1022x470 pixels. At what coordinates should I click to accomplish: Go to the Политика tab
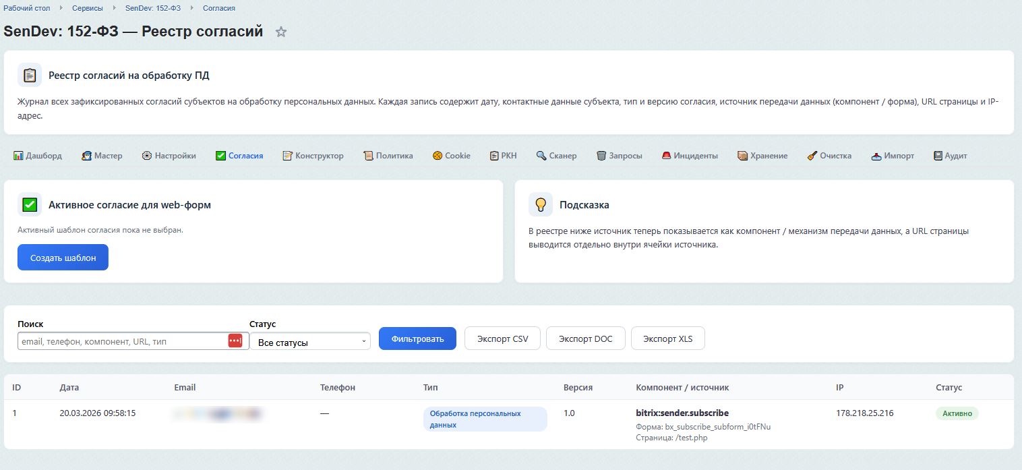(x=388, y=156)
